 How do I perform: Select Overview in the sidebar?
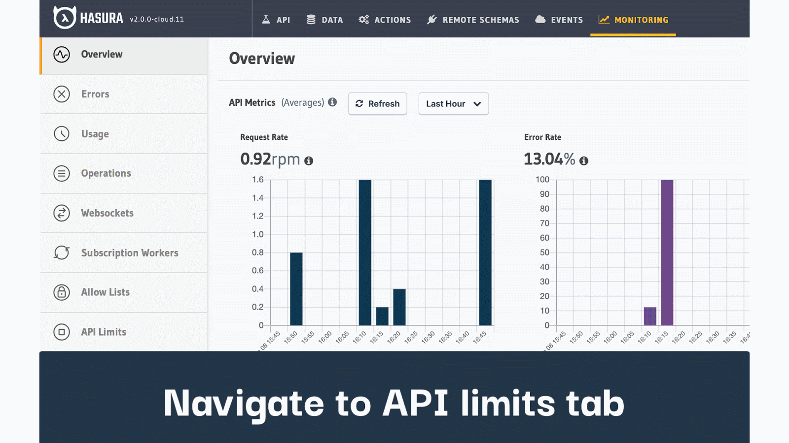pos(123,56)
